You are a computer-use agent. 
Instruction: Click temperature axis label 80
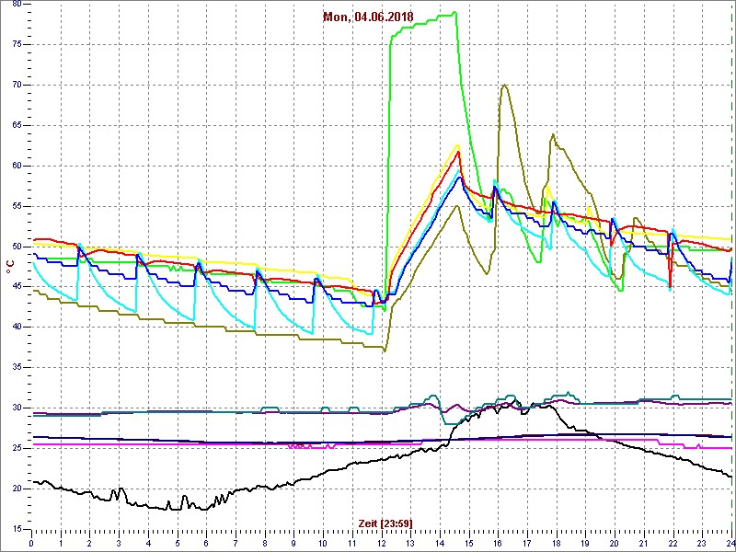point(17,4)
